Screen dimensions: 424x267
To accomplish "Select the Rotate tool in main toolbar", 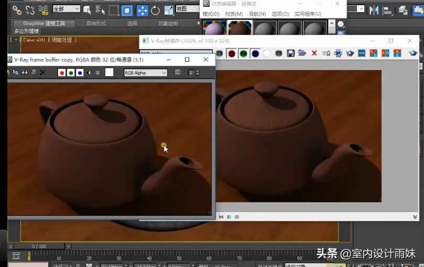I will pos(156,10).
